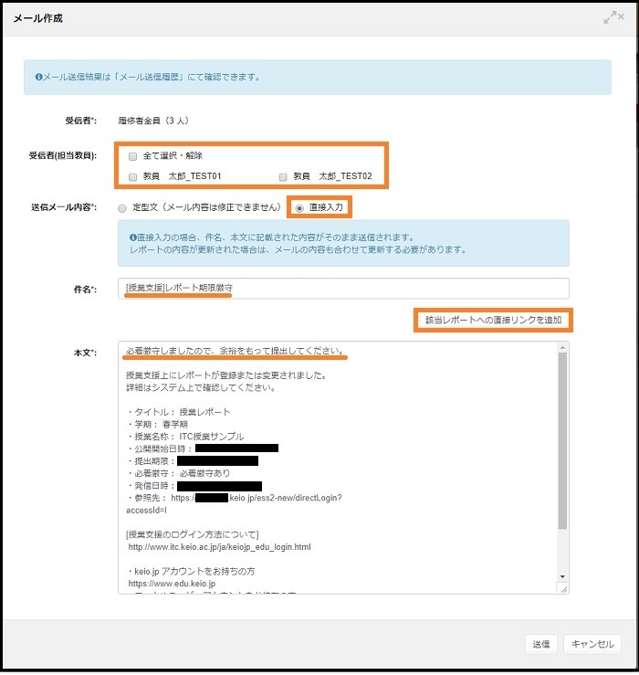Click the 本文 scrollbar thumb
Viewport: 639px width, 675px height.
coord(563,438)
